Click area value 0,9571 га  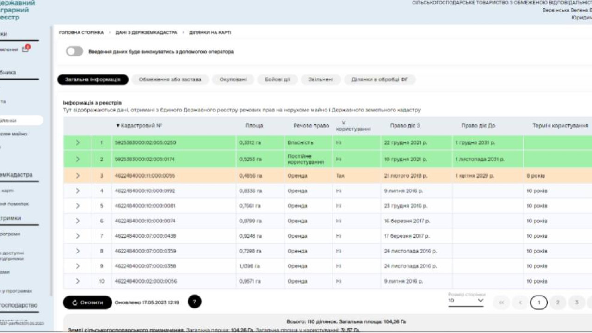pos(251,281)
